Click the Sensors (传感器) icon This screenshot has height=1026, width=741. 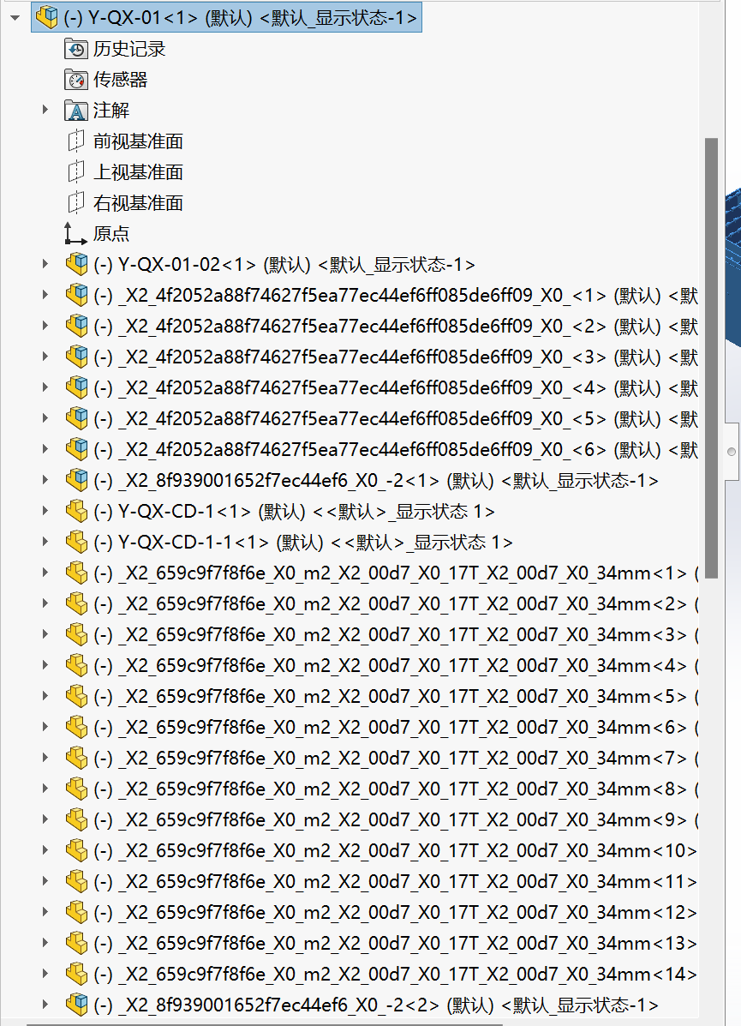[x=76, y=80]
